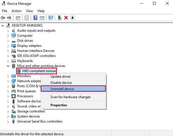Select DESKTOP-KMNS09Q root computer node
The height and width of the screenshot is (136, 173).
pos(28,25)
